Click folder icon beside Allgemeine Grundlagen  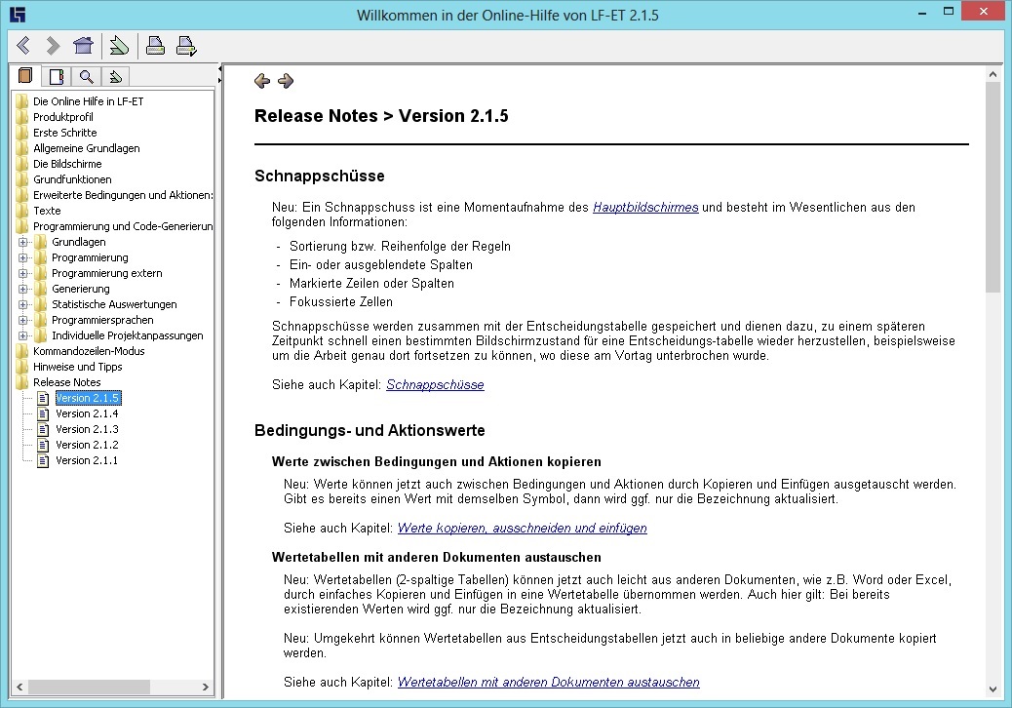pos(22,148)
